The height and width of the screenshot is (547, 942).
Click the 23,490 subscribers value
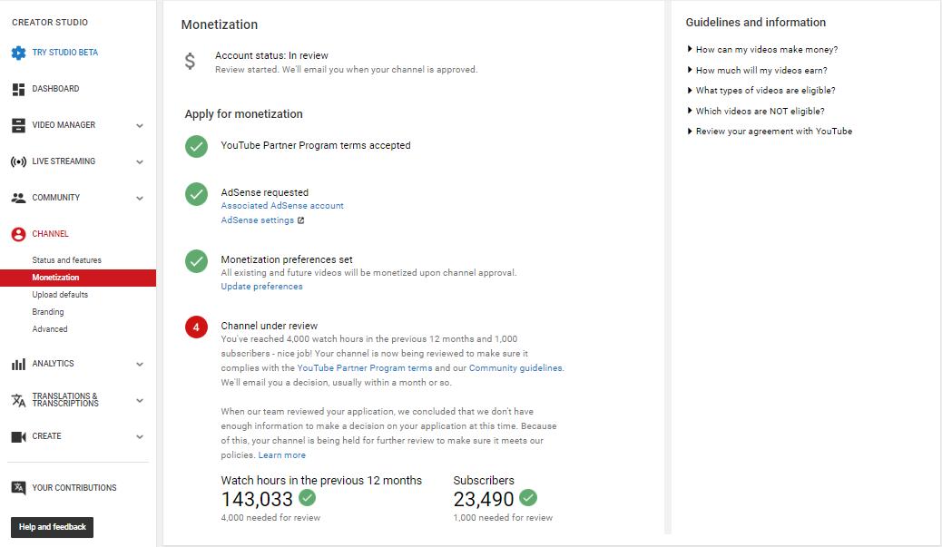(484, 499)
